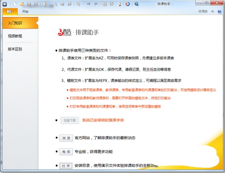Screen dimensions: 225x173
Task: Click the quick print icon
Action: click(69, 4)
